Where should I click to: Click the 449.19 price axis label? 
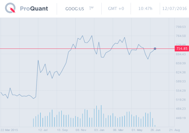click(x=181, y=118)
